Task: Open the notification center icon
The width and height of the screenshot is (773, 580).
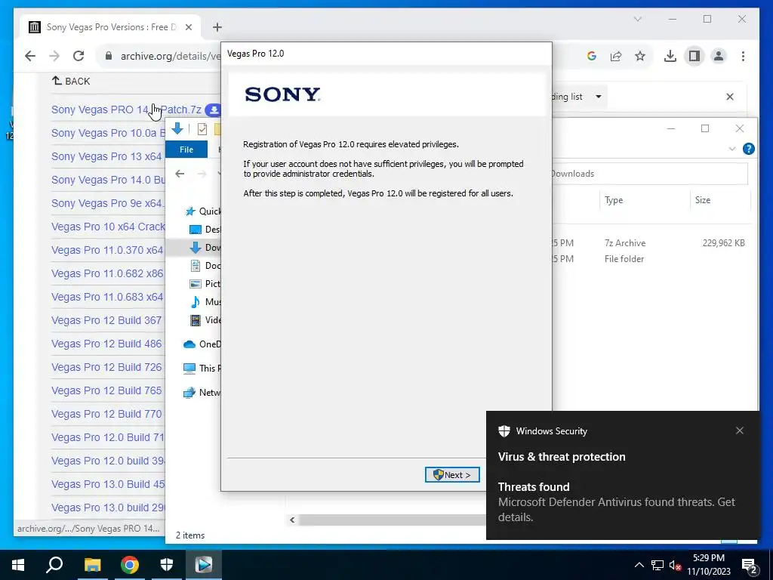Action: (750, 566)
